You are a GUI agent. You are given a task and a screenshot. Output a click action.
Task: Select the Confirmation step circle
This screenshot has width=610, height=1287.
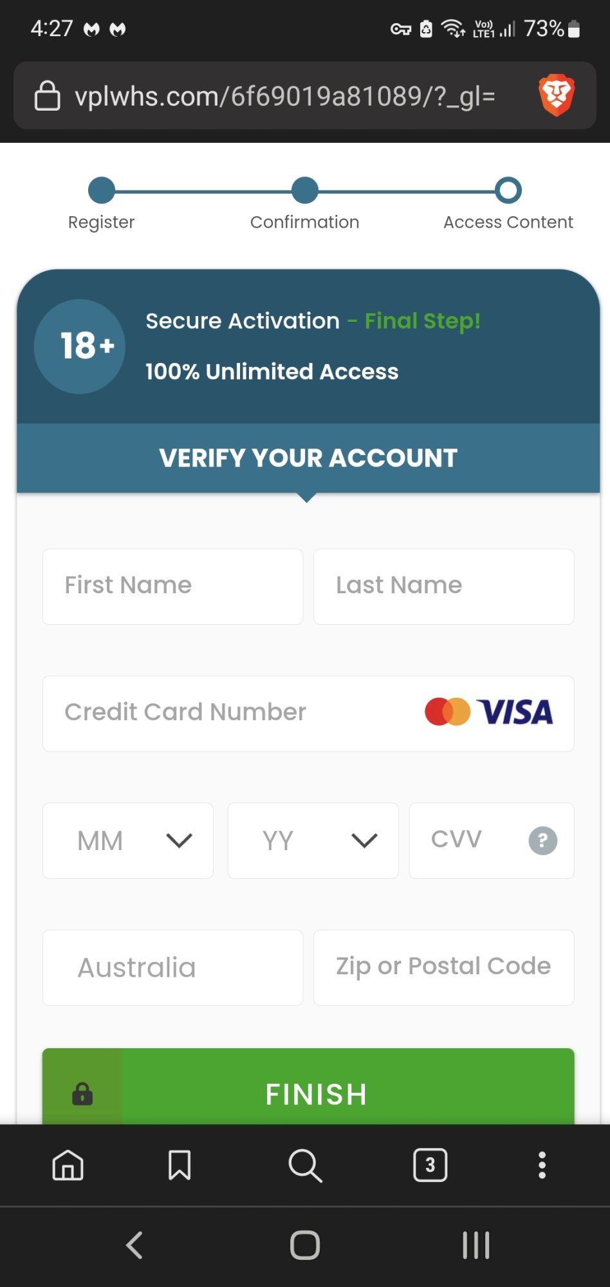(x=305, y=190)
